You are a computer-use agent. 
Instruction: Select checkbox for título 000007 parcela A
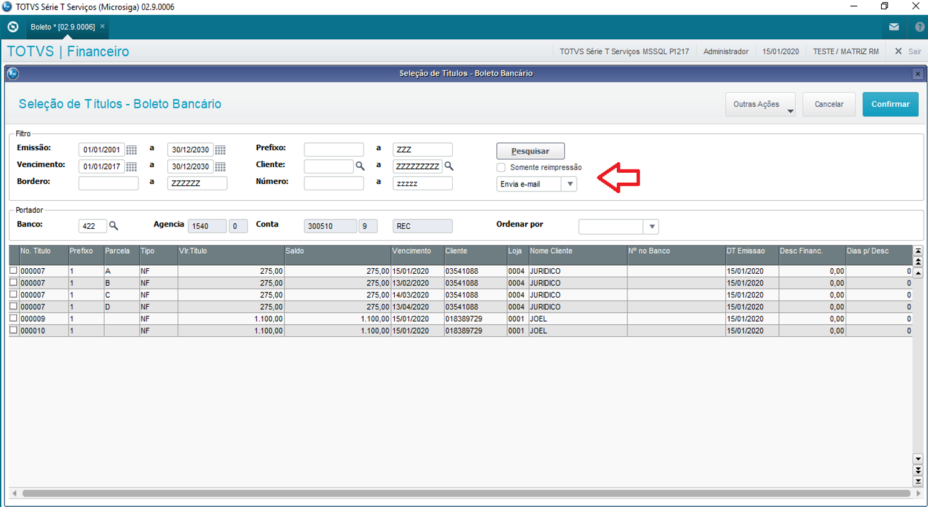14,271
